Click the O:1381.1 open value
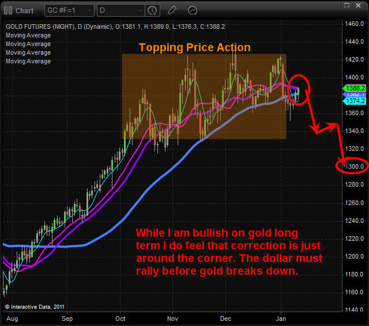The width and height of the screenshot is (369, 326). click(x=128, y=26)
